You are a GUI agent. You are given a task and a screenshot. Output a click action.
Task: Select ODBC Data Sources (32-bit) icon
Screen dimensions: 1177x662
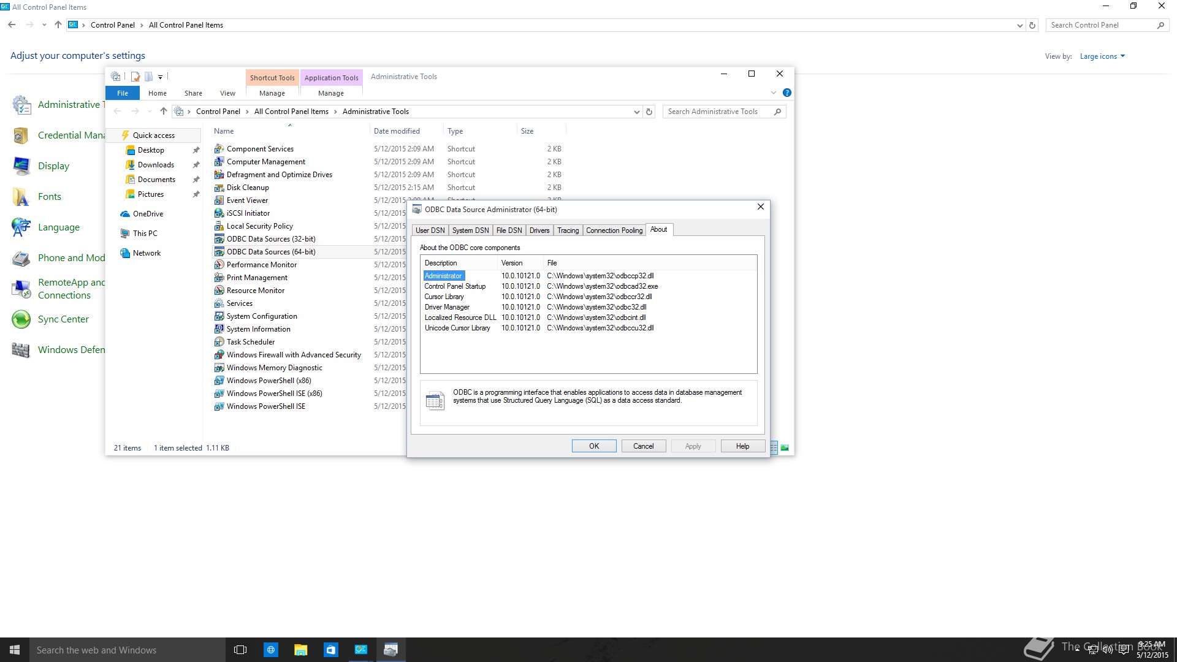pos(219,239)
